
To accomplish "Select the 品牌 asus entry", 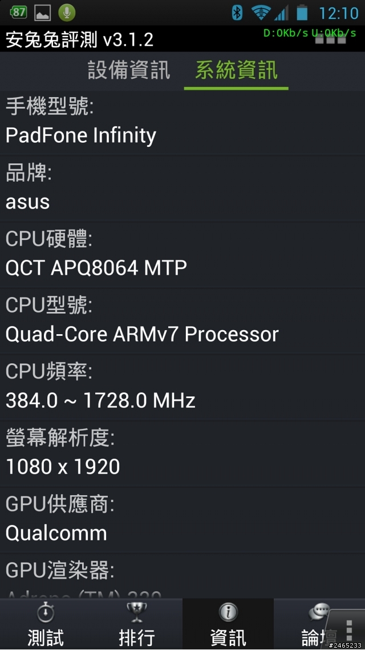I will click(x=182, y=188).
